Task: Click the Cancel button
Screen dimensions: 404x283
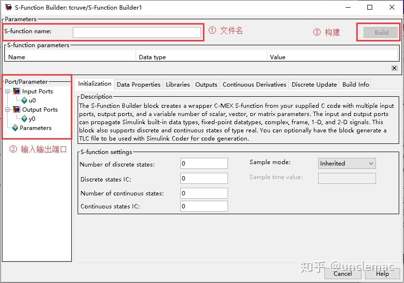Action: 342,273
